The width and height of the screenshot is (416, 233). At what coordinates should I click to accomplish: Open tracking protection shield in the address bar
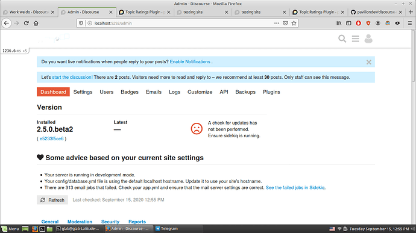click(x=81, y=23)
